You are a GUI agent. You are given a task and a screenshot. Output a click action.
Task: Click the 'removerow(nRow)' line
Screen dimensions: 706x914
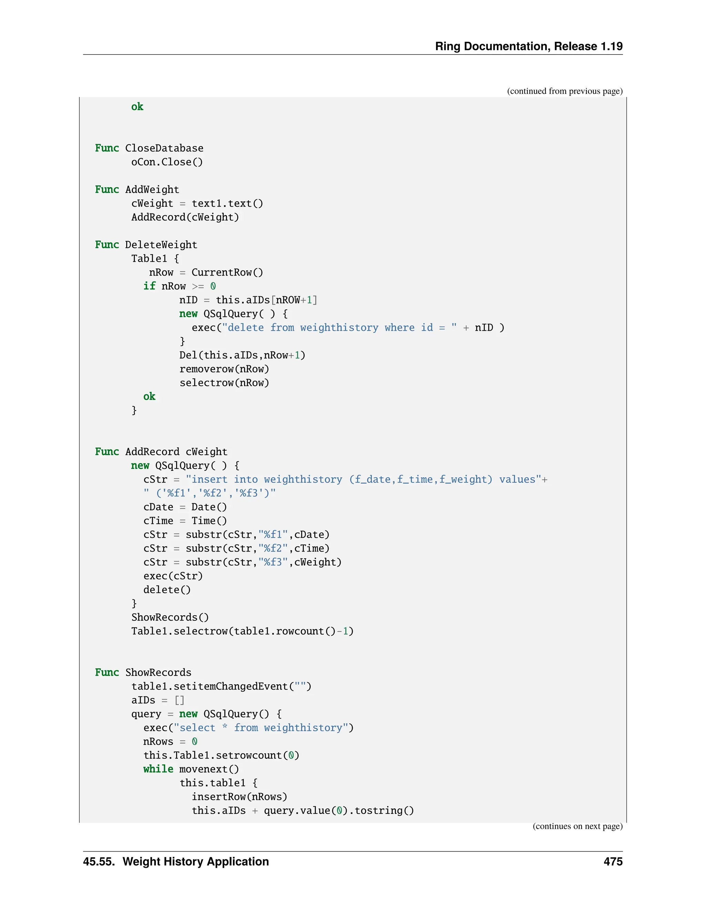click(x=225, y=369)
